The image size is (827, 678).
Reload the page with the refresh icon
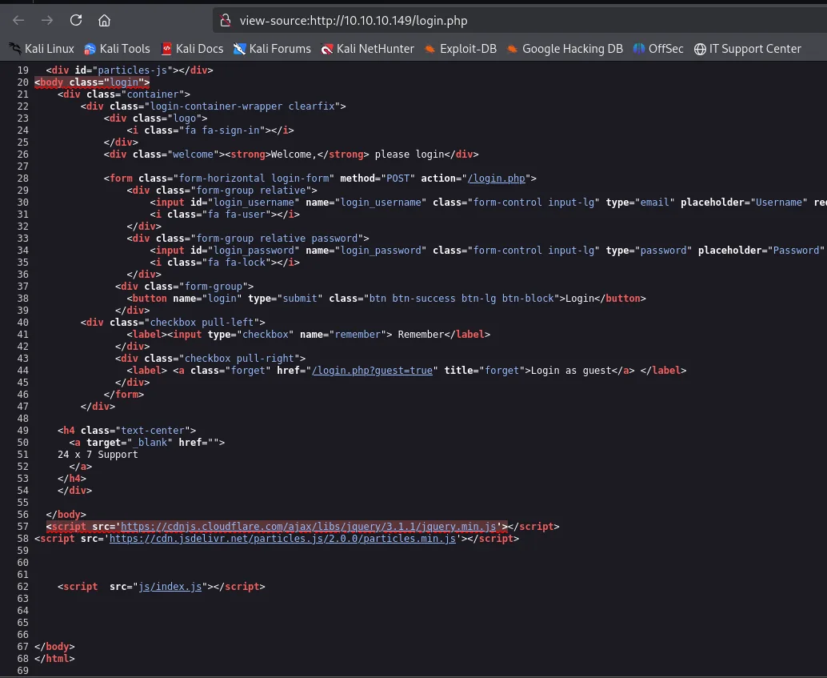[x=76, y=21]
